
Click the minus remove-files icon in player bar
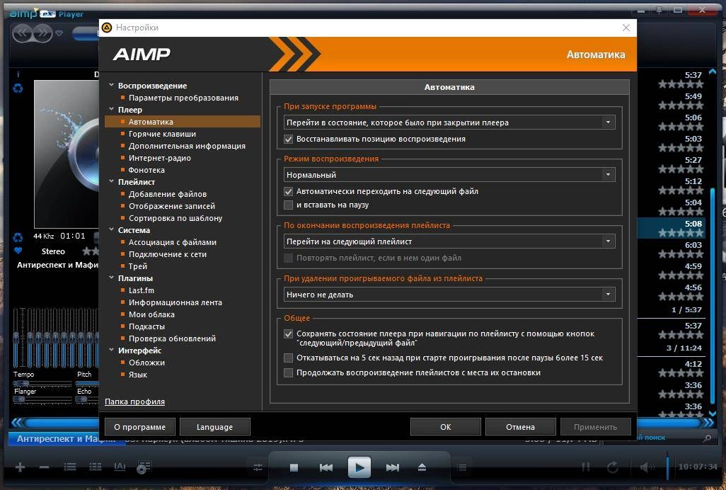point(45,467)
